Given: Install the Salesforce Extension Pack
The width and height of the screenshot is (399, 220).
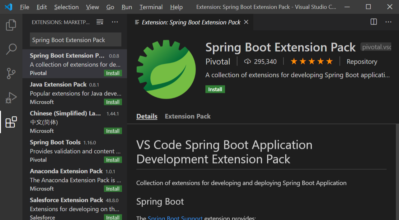Looking at the screenshot, I should [113, 217].
